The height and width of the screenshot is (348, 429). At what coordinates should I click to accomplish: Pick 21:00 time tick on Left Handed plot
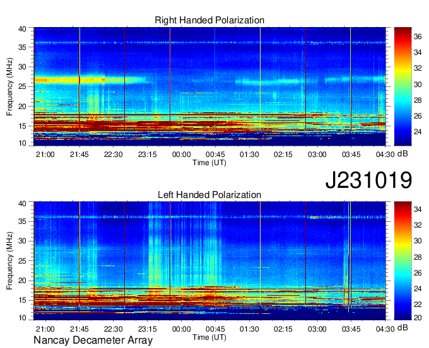pyautogui.click(x=45, y=329)
